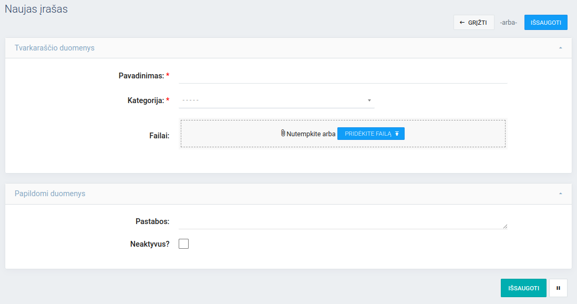Click the Kategorija dropdown arrow
The height and width of the screenshot is (304, 577).
click(x=369, y=100)
